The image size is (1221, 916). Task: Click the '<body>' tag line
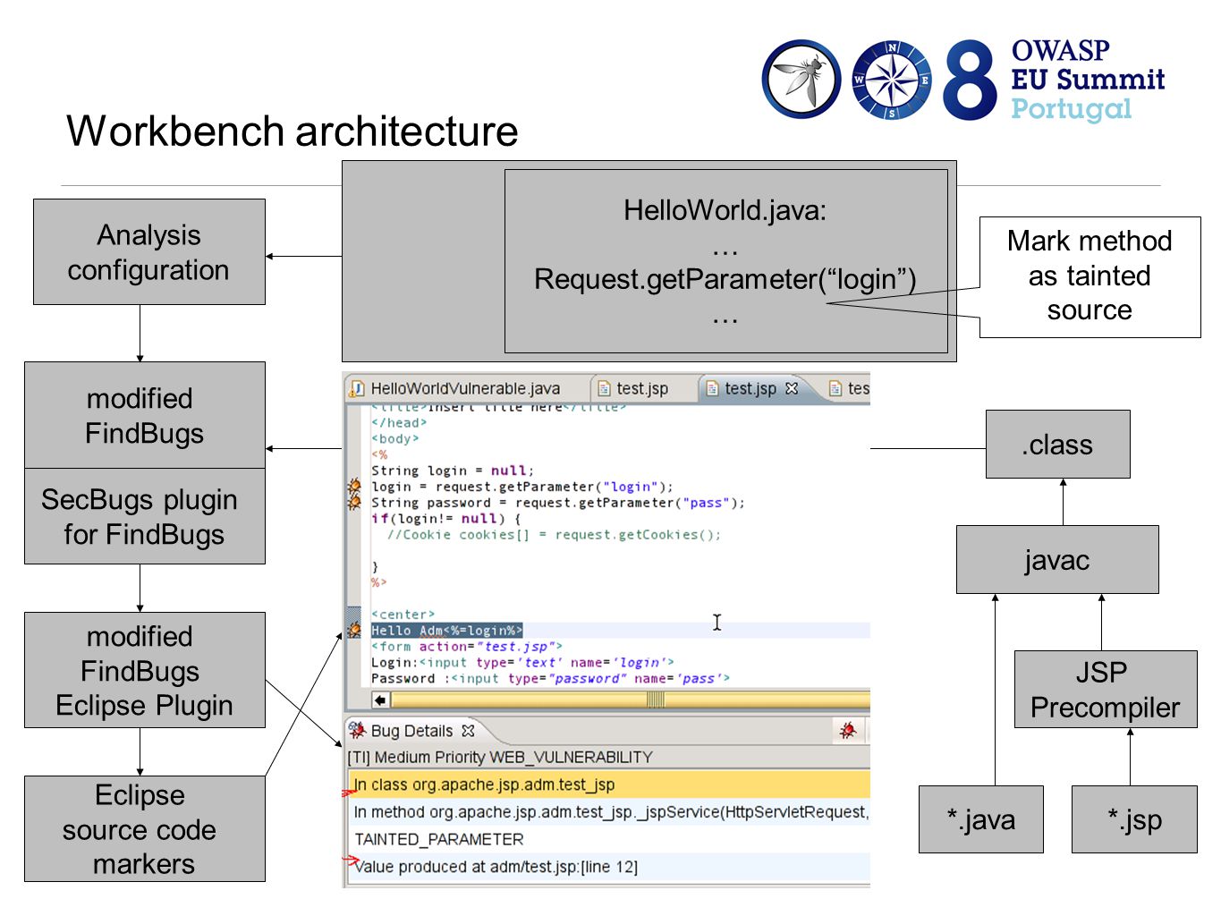(395, 439)
